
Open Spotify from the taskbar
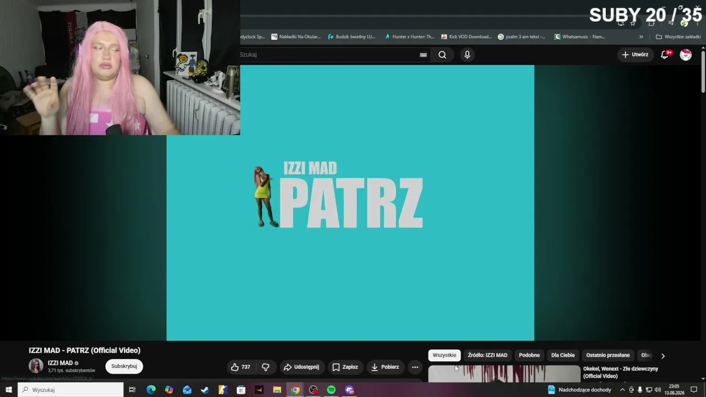(x=331, y=390)
